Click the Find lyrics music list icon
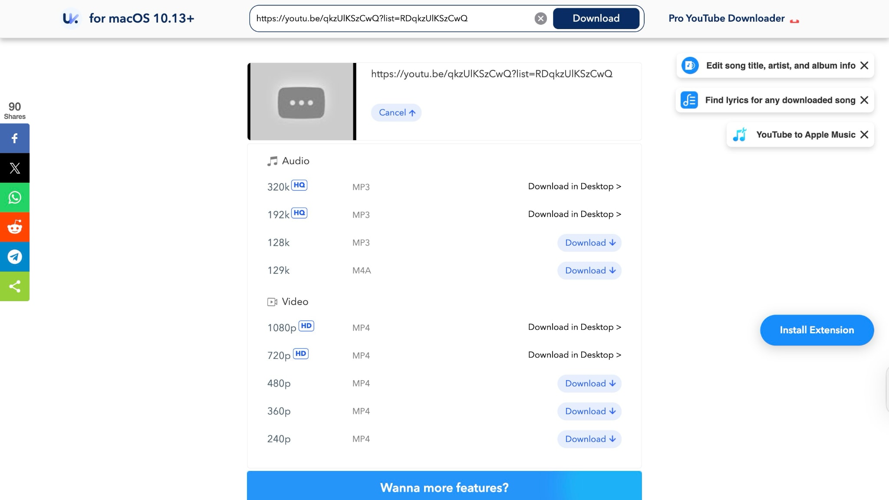 coord(689,100)
